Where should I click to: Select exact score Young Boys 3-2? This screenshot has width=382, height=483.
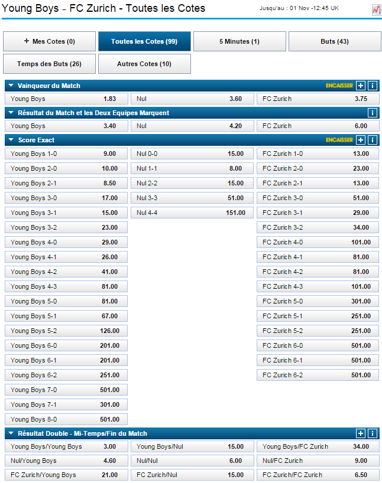tap(66, 228)
